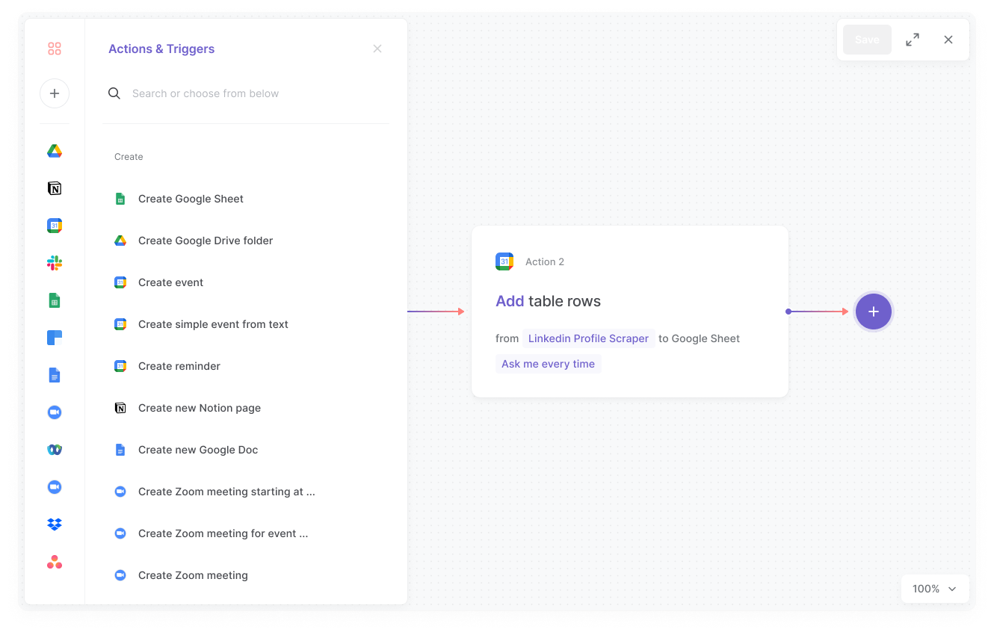This screenshot has width=994, height=635.
Task: Open Slack from the left sidebar
Action: click(55, 263)
